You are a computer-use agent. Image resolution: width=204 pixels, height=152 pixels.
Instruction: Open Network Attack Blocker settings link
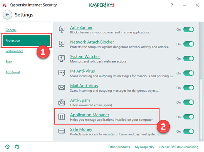point(92,42)
